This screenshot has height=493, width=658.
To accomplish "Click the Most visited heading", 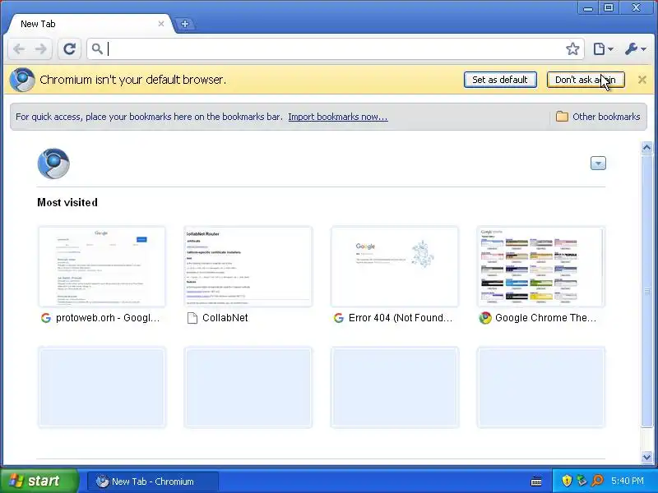I will [67, 202].
